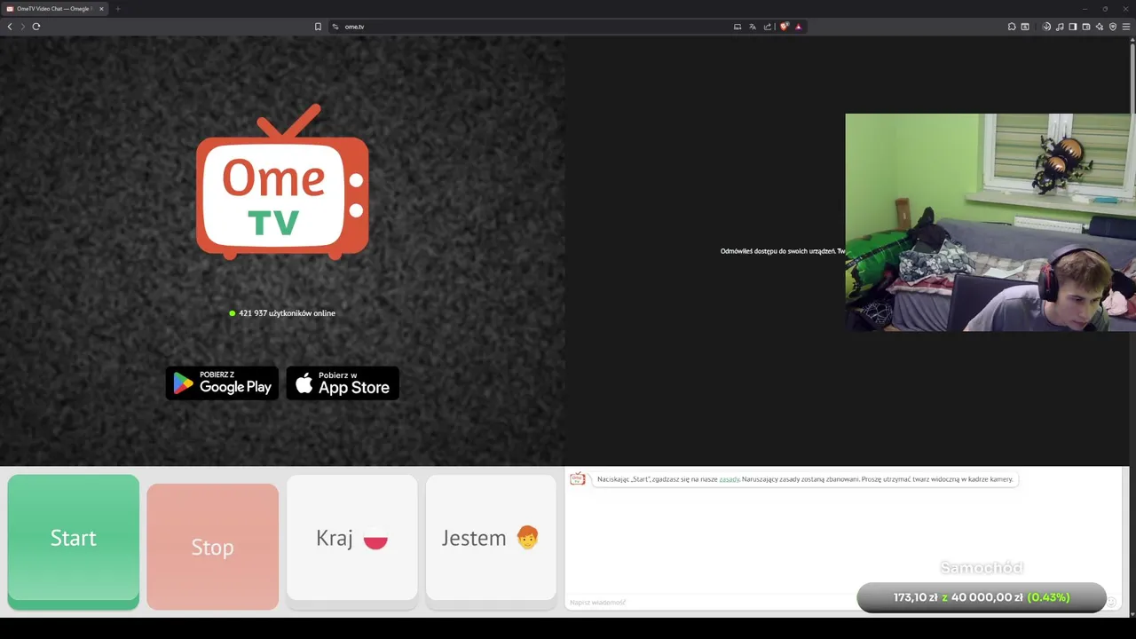Open the browser hamburger menu

pyautogui.click(x=1126, y=27)
